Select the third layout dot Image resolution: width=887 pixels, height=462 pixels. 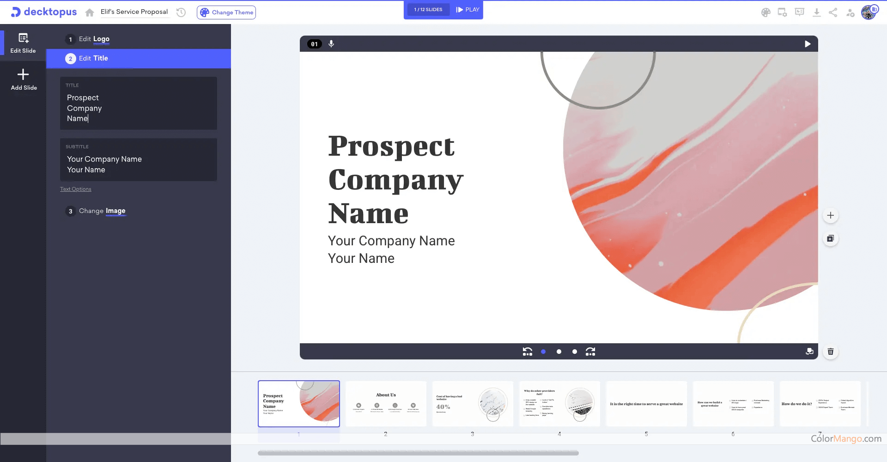point(575,352)
